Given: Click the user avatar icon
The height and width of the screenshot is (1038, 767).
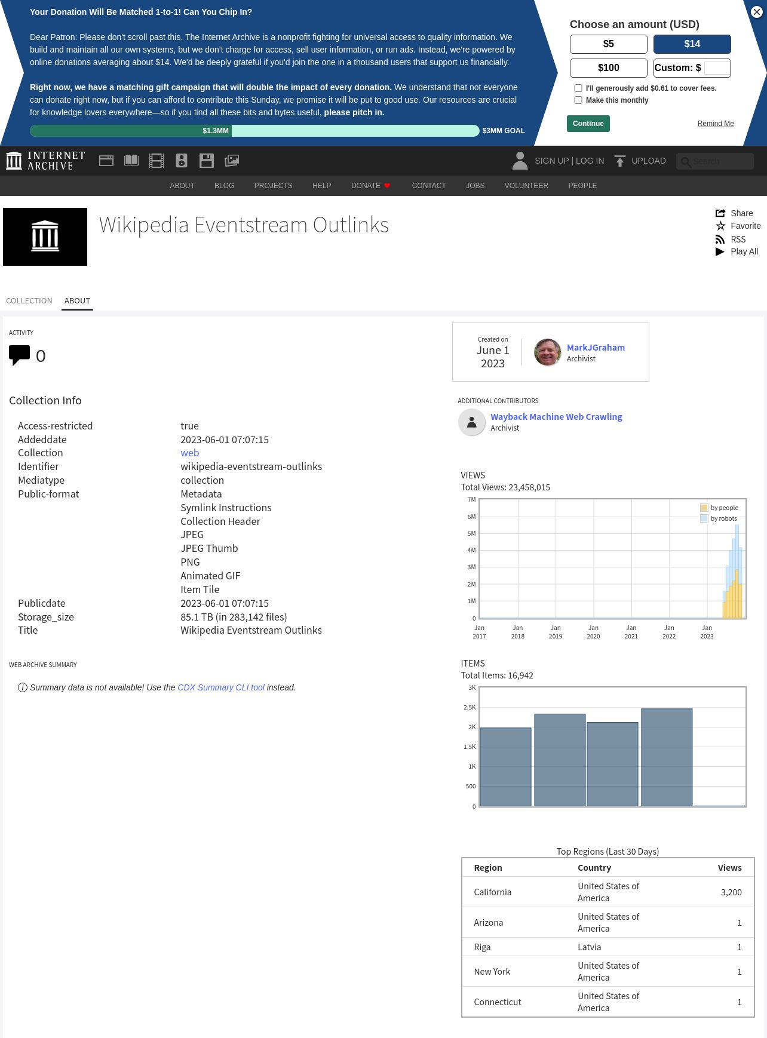Looking at the screenshot, I should [520, 161].
